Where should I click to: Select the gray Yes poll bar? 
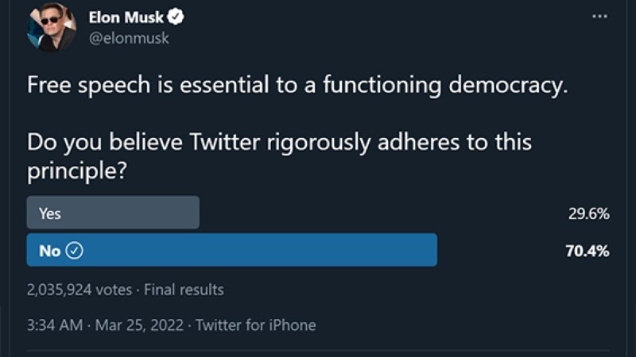tap(113, 213)
